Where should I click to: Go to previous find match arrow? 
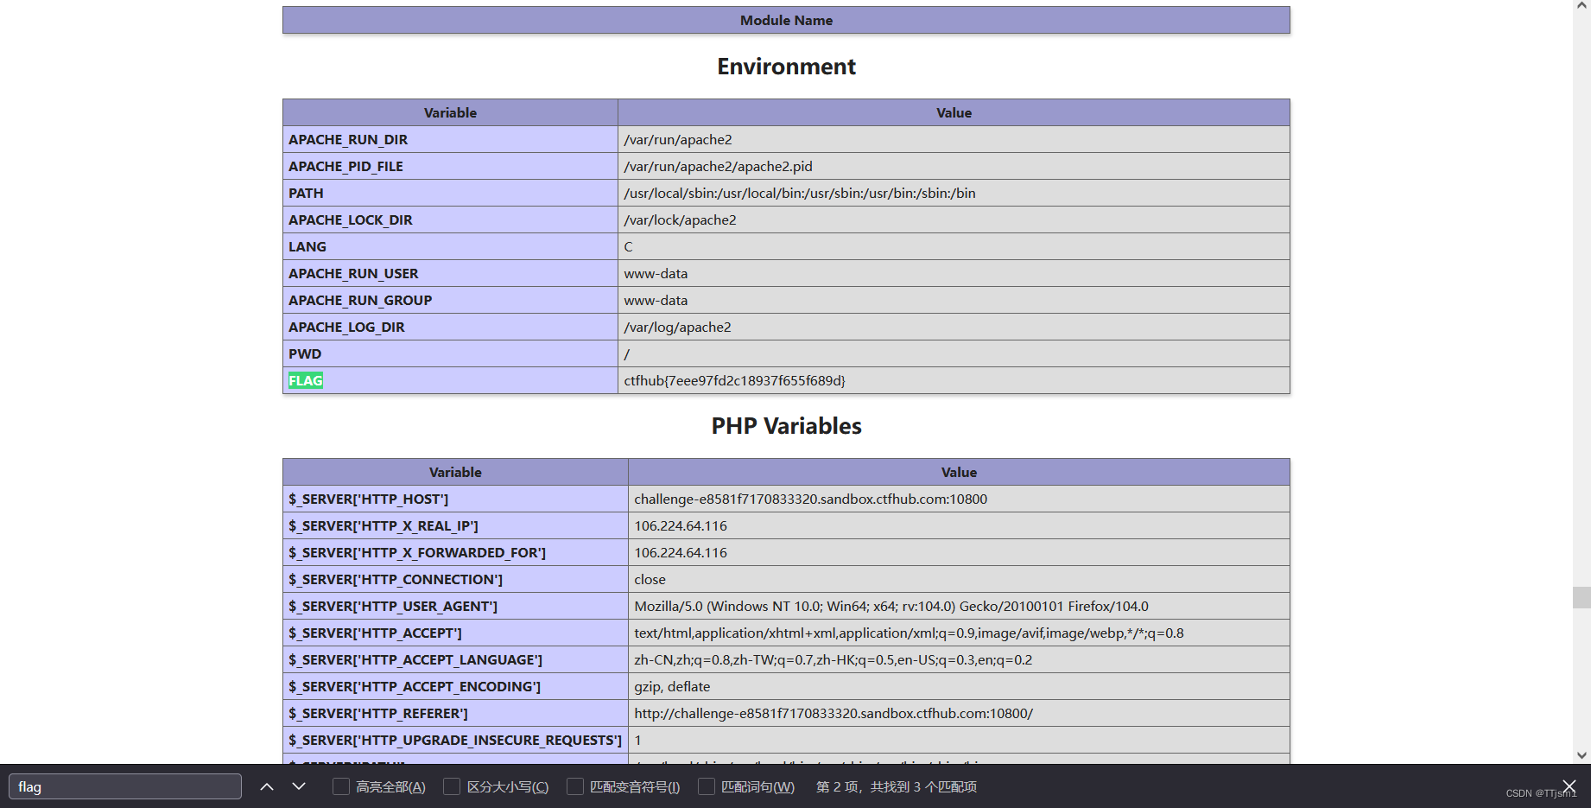click(267, 786)
